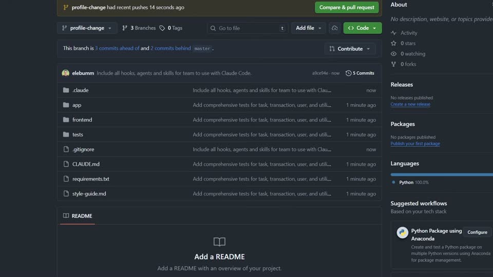The height and width of the screenshot is (277, 493).
Task: Expand the Contribute dropdown
Action: coord(350,49)
